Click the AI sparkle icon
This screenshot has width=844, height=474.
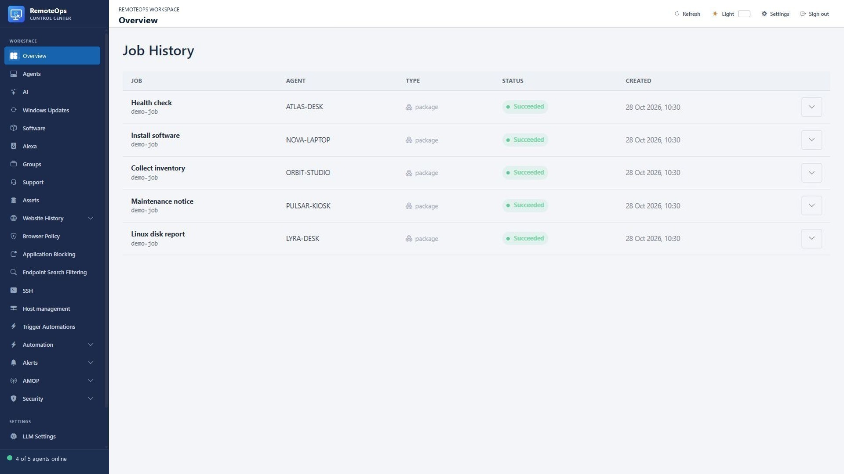pyautogui.click(x=14, y=92)
